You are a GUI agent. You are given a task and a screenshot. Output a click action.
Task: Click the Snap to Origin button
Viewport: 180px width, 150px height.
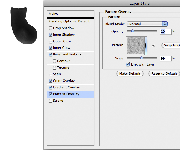pyautogui.click(x=172, y=45)
